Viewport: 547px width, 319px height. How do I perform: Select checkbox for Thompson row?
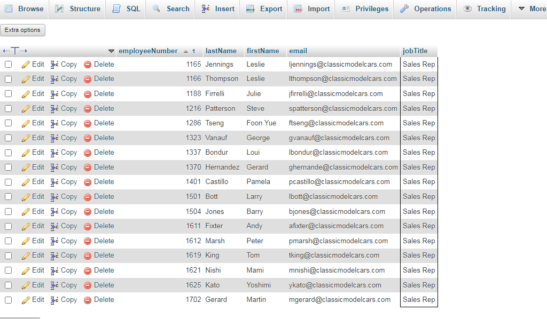tap(9, 79)
